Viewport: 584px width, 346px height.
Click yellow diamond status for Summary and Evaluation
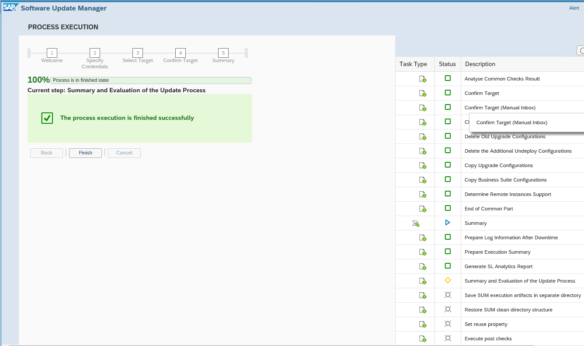point(448,280)
